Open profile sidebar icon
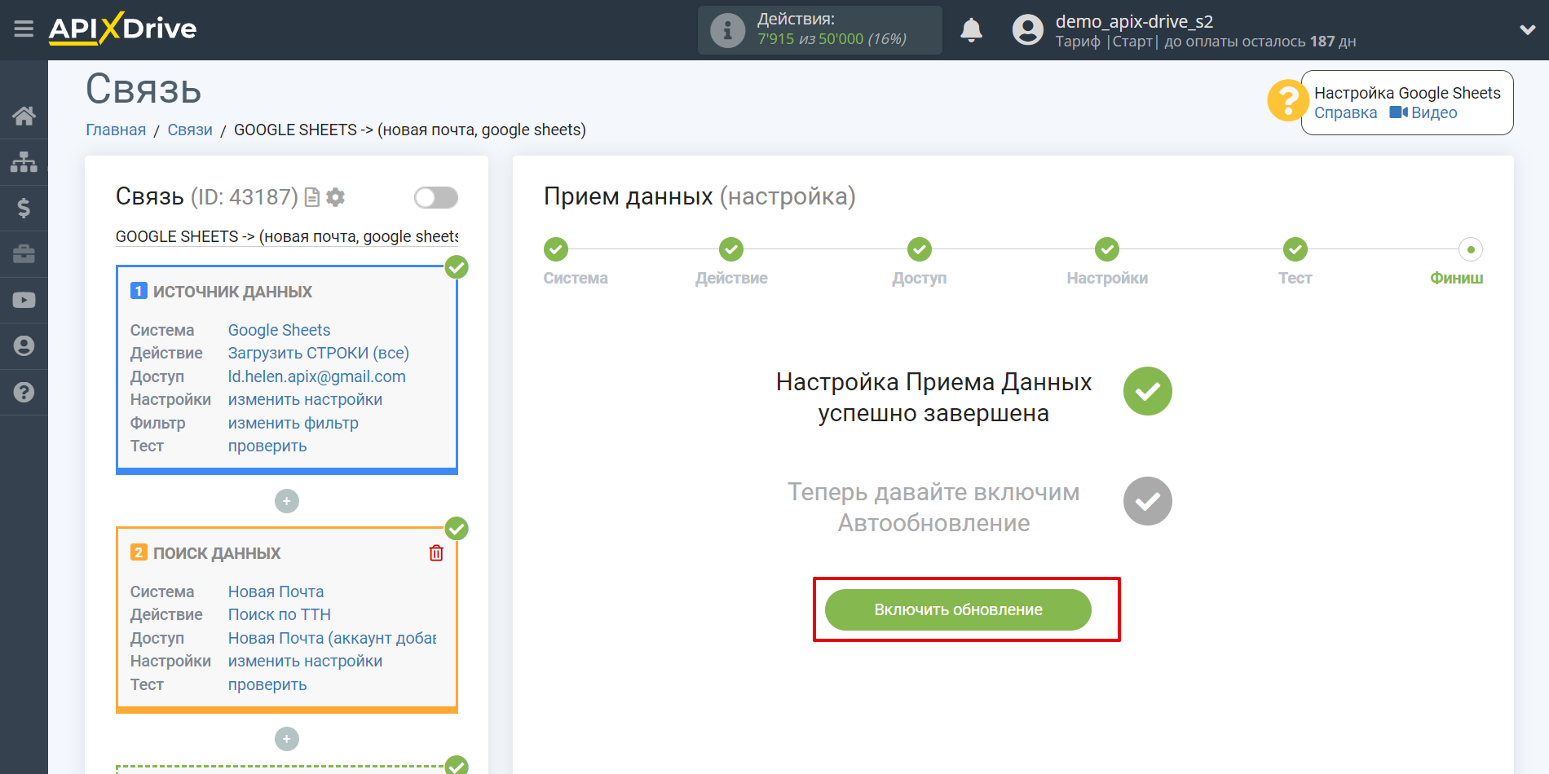 coord(24,346)
